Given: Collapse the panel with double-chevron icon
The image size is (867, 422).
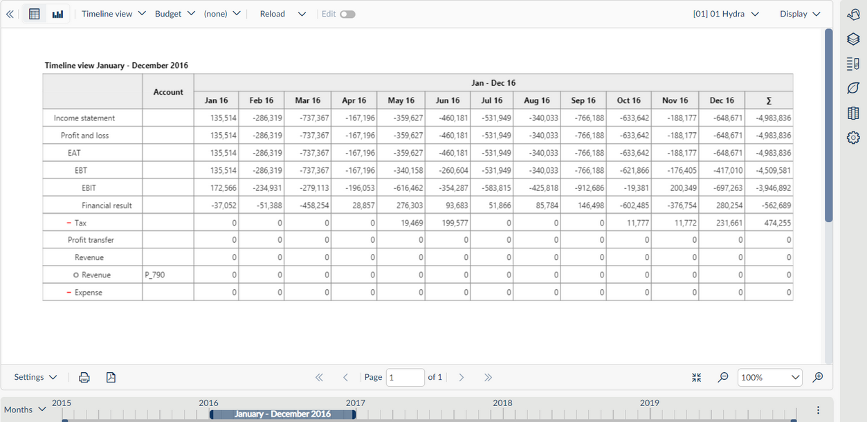Looking at the screenshot, I should pos(10,14).
